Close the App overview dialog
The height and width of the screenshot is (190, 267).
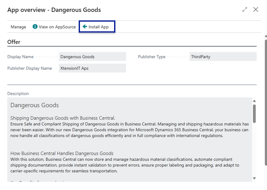pyautogui.click(x=256, y=9)
